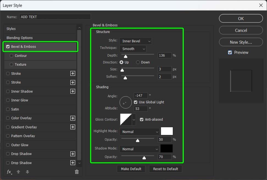Select the Up direction radio button
This screenshot has width=267, height=180.
[121, 62]
